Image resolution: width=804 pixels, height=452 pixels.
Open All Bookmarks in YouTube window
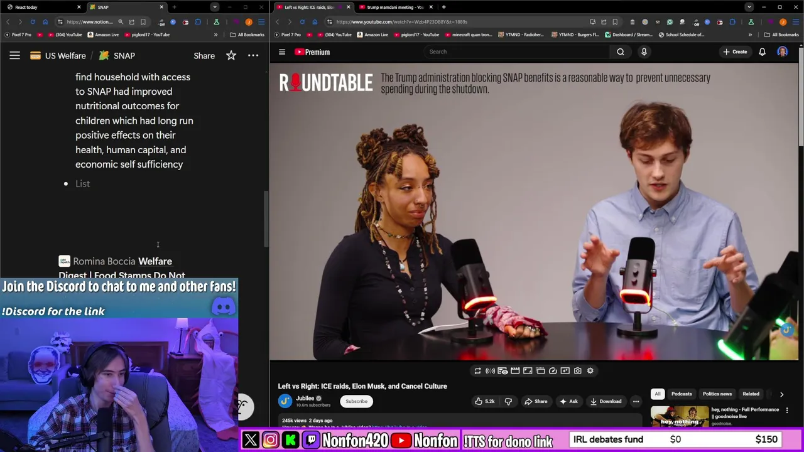[x=781, y=35]
